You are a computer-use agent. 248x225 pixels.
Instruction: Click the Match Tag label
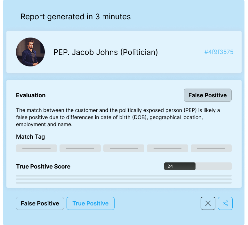coord(30,137)
